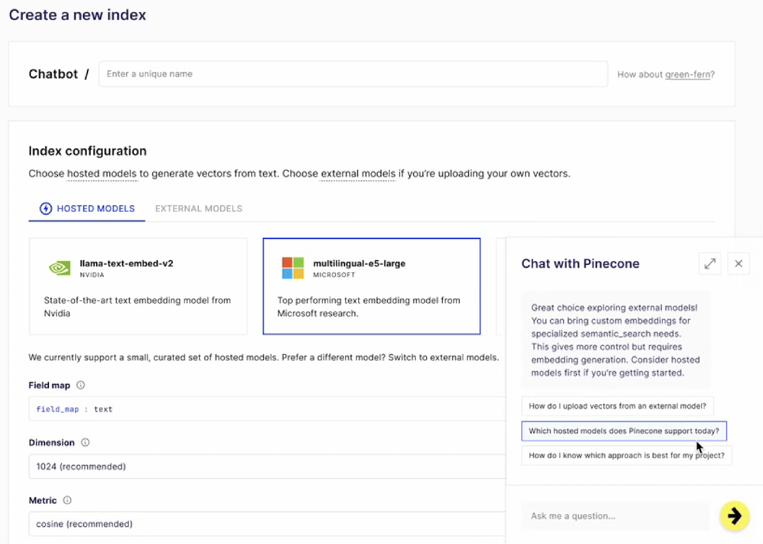This screenshot has width=763, height=544.
Task: Click the lightning icon on Hosted Models tab
Action: click(46, 208)
